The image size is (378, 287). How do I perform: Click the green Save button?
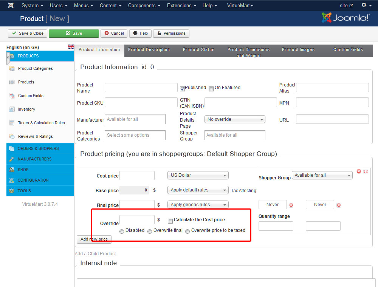(x=74, y=34)
